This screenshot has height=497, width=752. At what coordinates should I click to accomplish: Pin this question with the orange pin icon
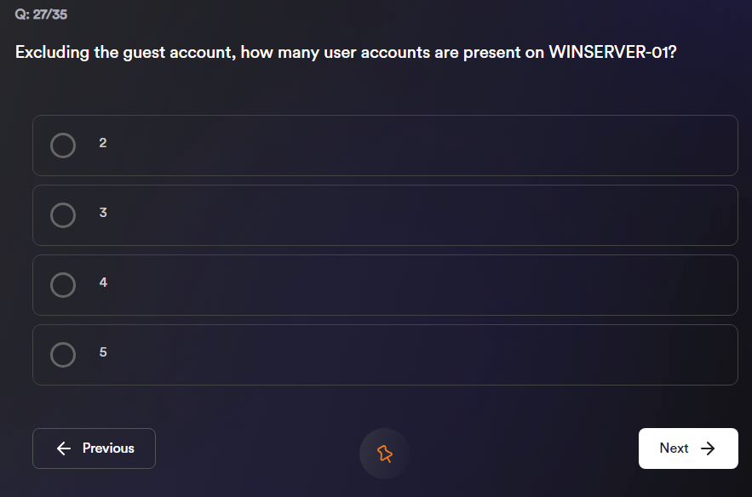385,454
